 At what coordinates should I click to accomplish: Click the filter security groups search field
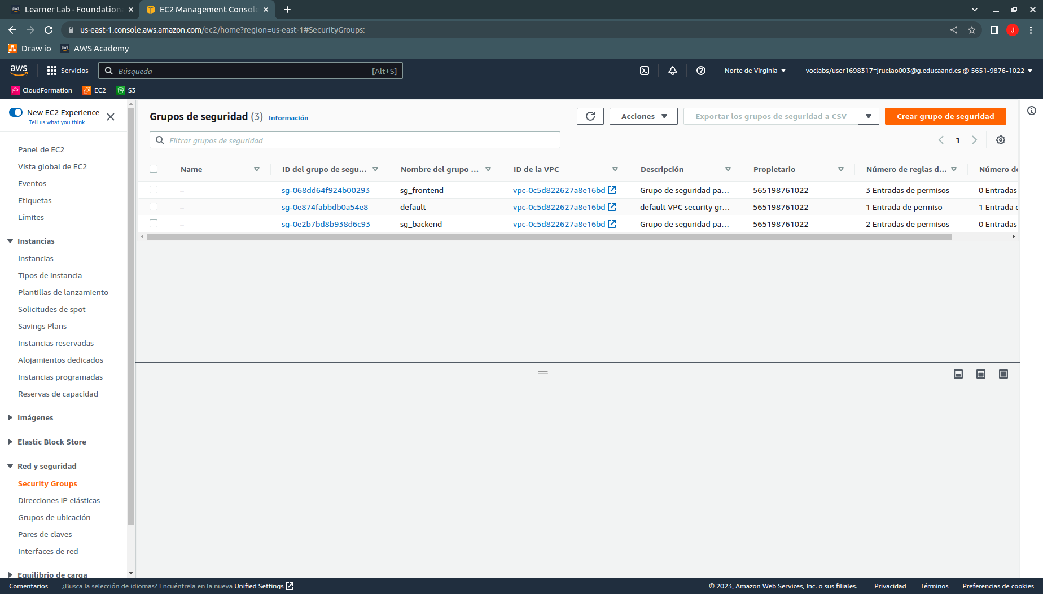(354, 140)
